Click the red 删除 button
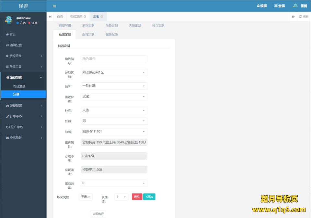311x218 pixels. pos(137,197)
